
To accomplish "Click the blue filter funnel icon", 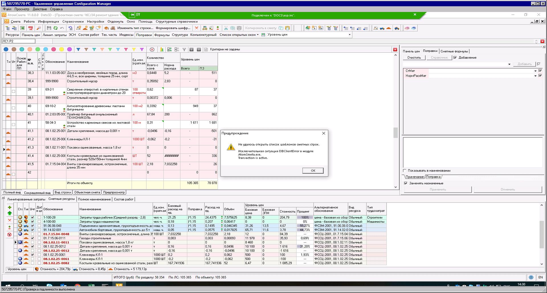I will click(78, 49).
